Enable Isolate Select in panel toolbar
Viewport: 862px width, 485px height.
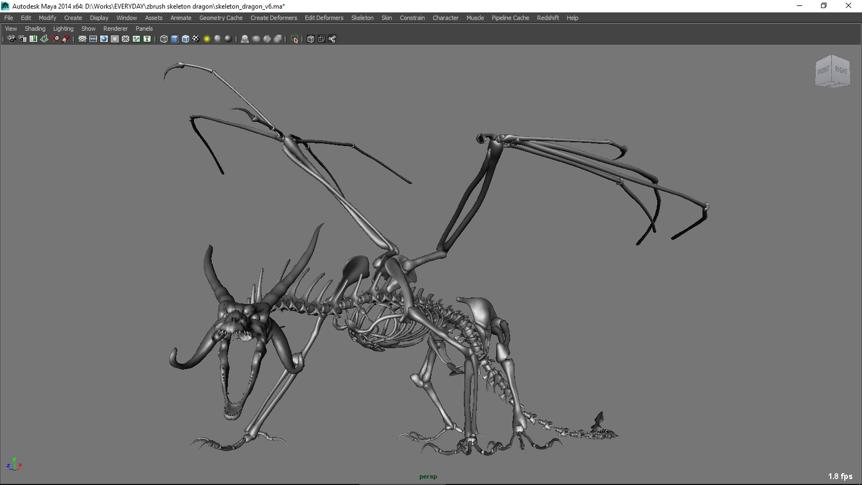294,39
